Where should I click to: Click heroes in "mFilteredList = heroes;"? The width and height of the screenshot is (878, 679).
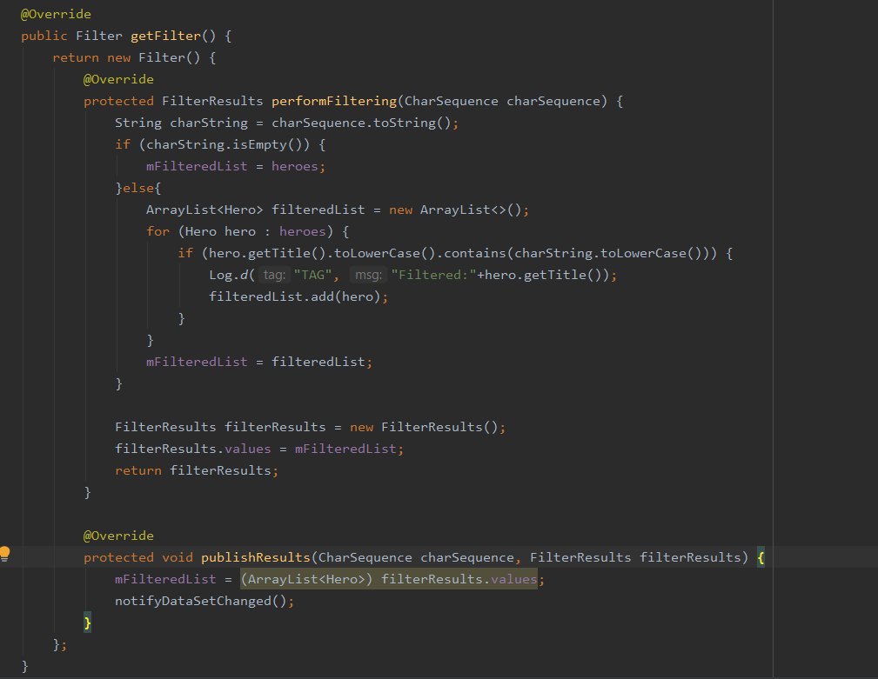294,167
